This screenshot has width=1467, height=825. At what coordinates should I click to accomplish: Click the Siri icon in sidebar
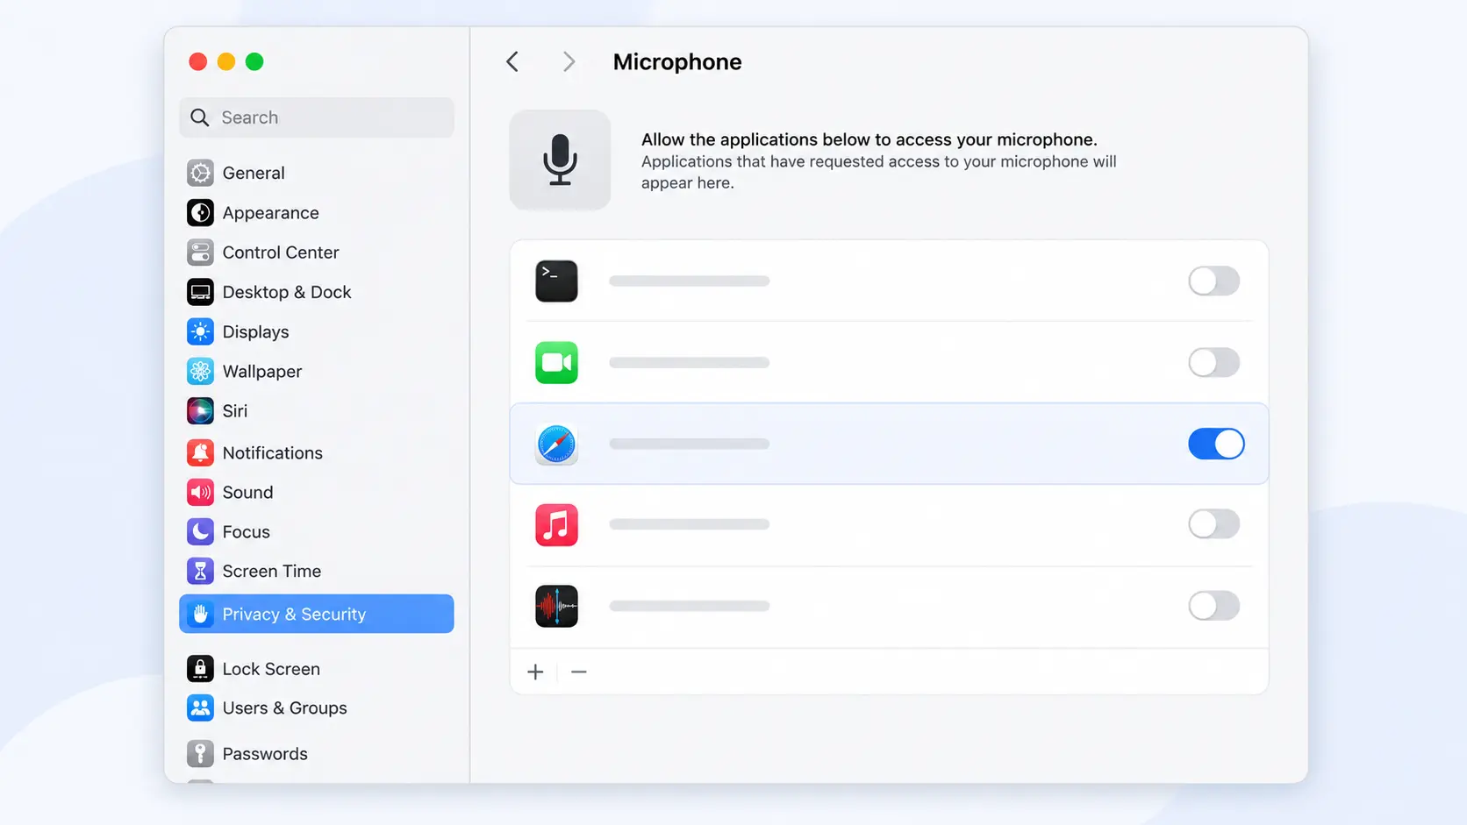point(200,410)
